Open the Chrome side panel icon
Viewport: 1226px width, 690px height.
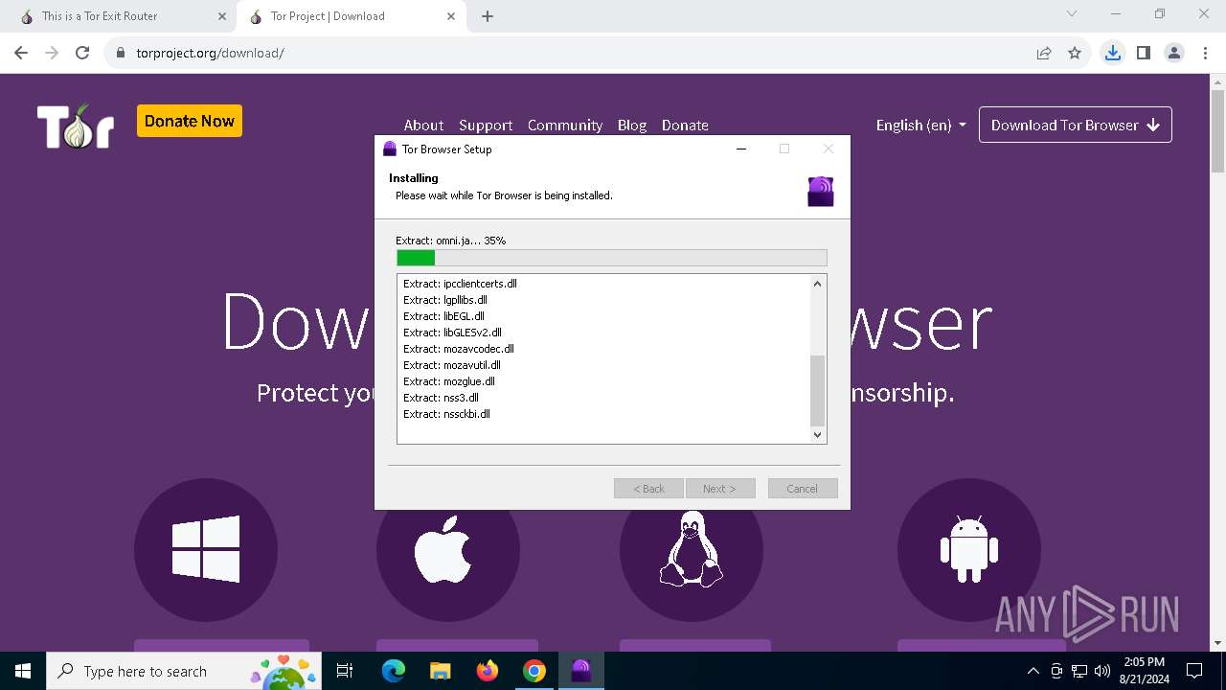click(1143, 53)
